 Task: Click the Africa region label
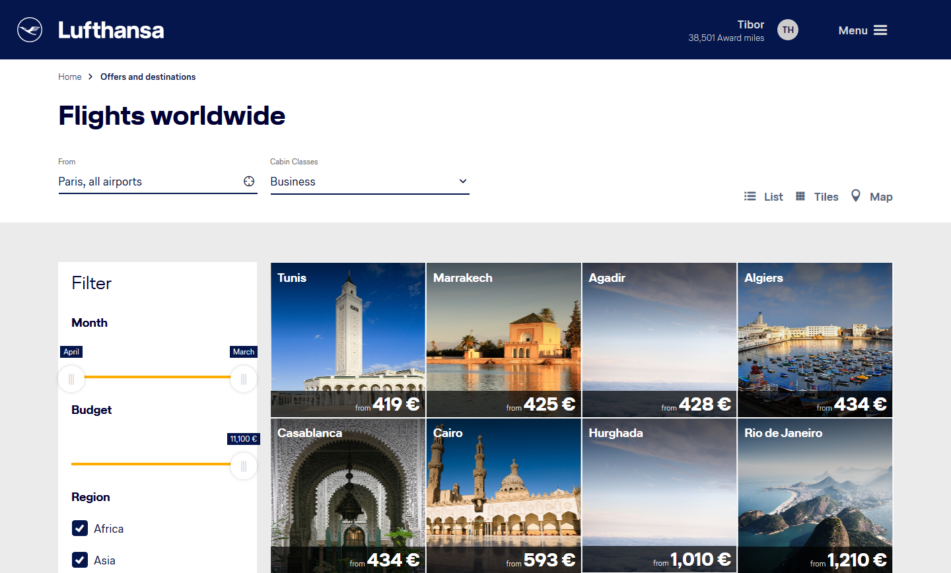pos(108,529)
